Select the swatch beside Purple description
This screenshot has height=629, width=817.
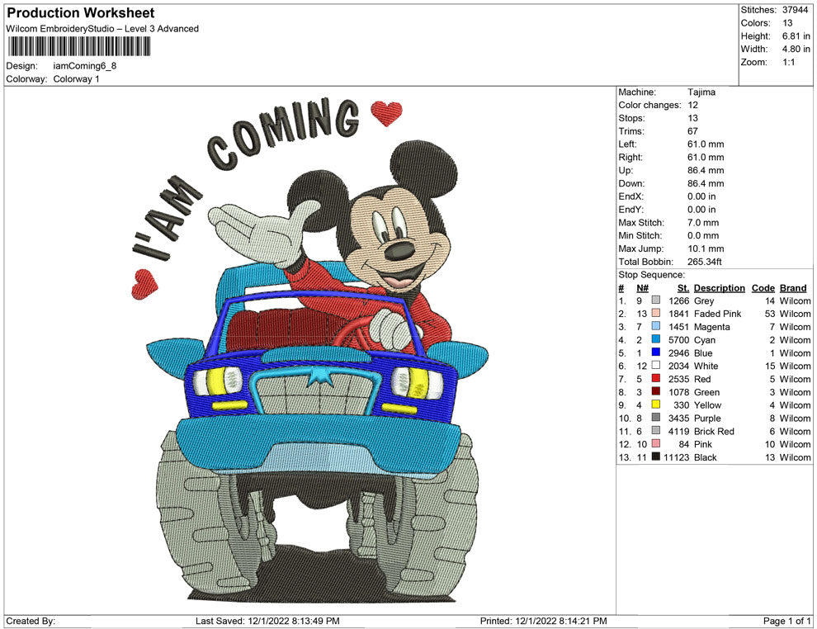point(656,418)
